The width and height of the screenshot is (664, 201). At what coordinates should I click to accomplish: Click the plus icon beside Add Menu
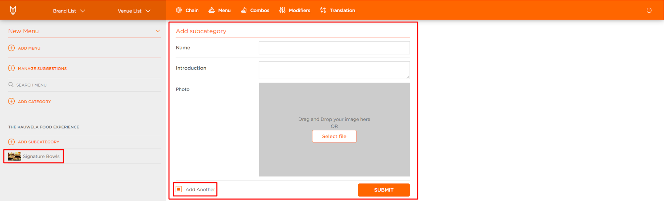11,48
